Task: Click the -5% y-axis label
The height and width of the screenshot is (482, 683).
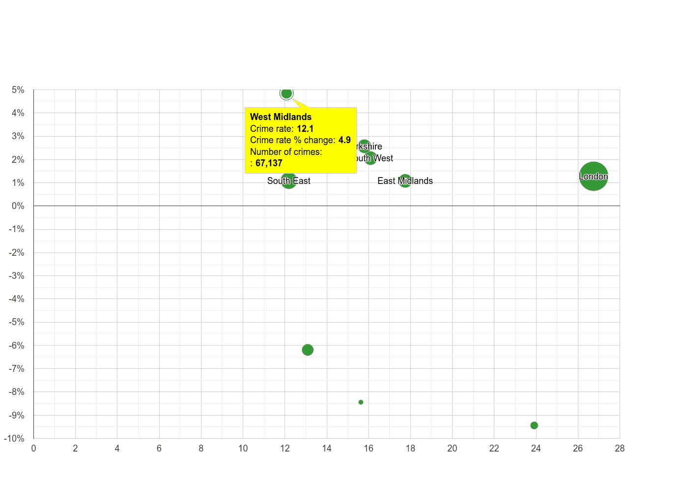Action: click(16, 322)
